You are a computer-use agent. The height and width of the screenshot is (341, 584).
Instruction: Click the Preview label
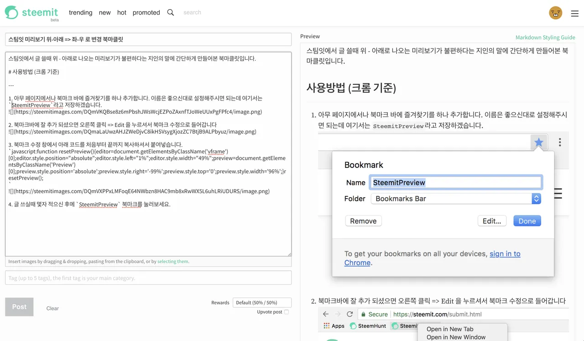pos(310,36)
